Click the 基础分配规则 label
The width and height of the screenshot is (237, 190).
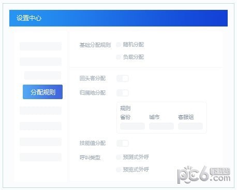coord(95,45)
